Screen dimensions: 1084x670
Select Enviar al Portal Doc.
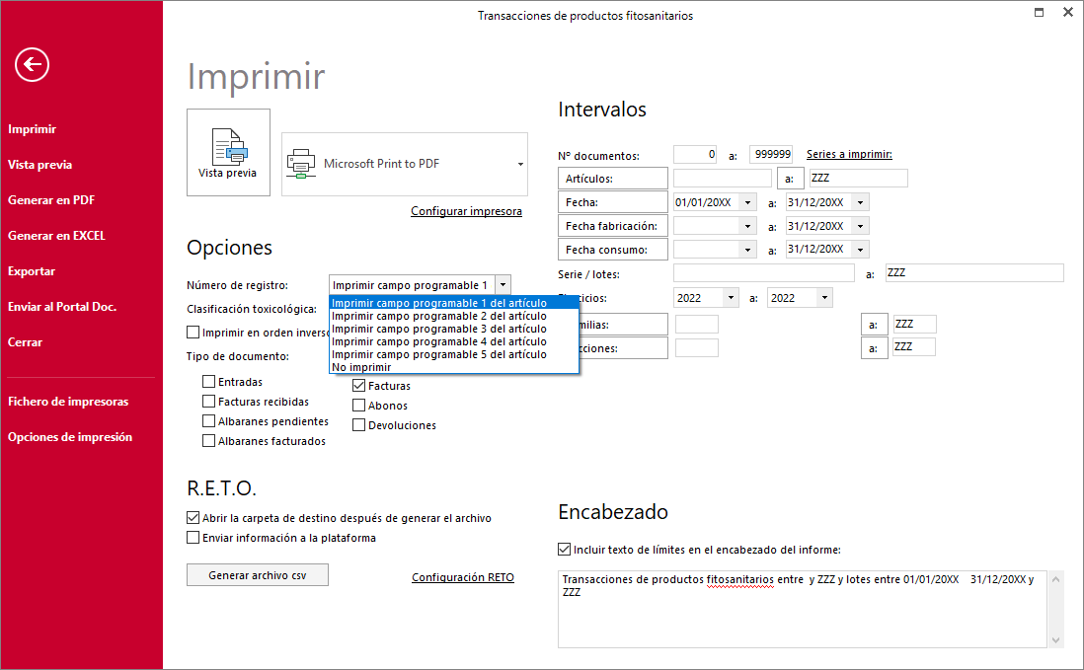(x=62, y=307)
